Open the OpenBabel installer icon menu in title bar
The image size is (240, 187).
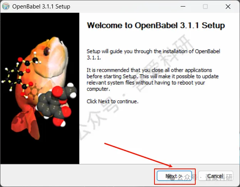6,6
